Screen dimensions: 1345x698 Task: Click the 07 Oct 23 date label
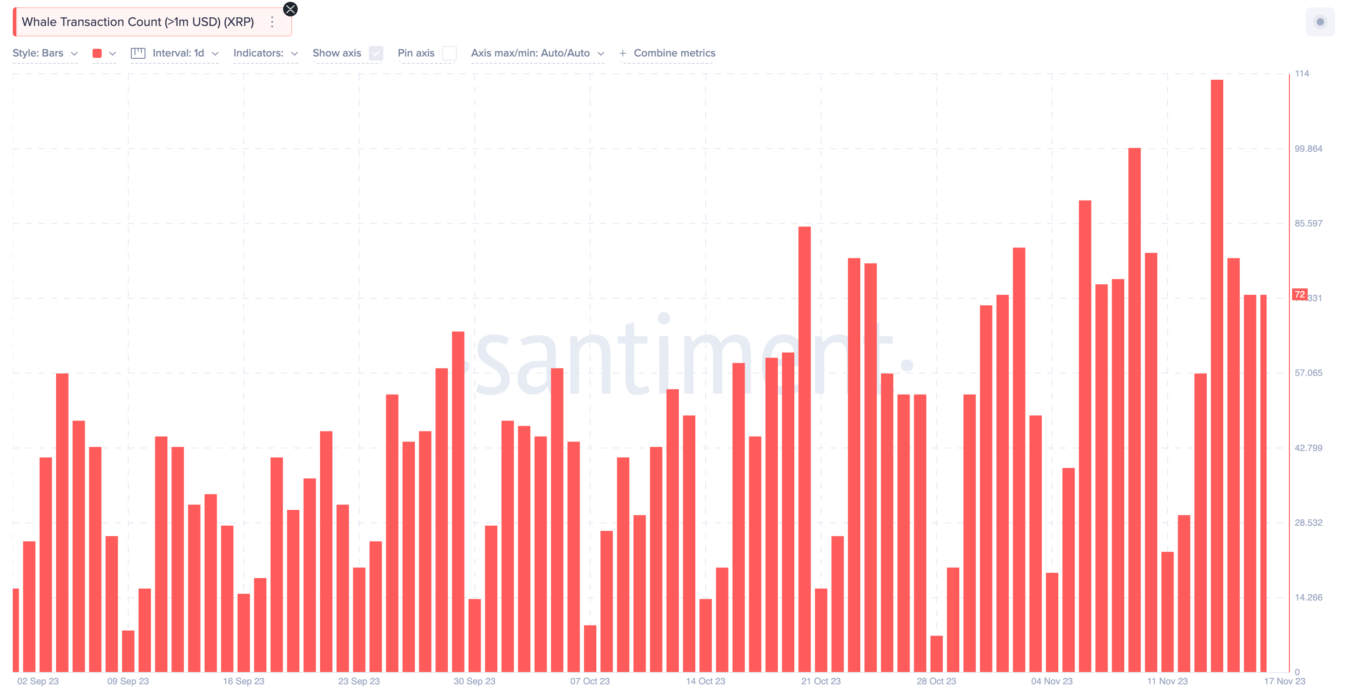coord(590,681)
